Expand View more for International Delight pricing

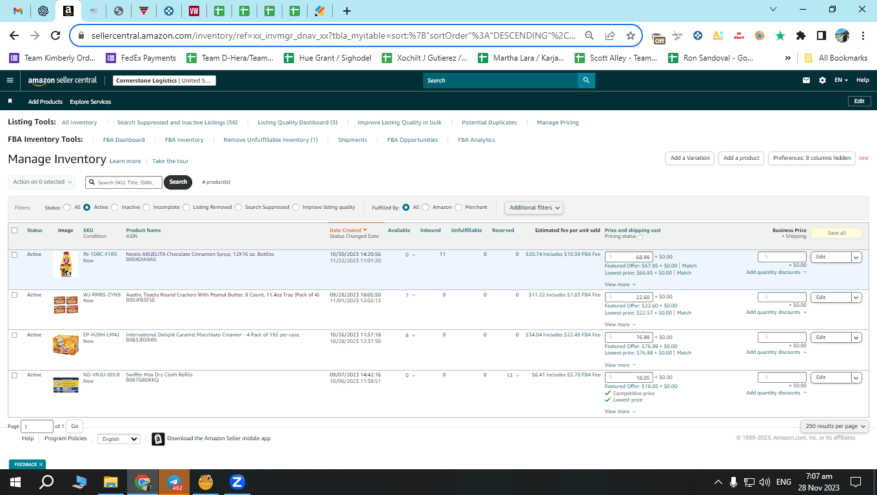620,365
